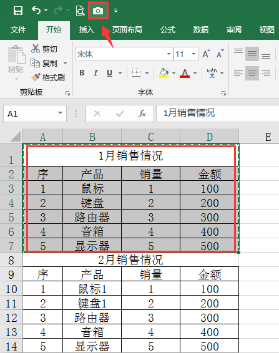Expand underline style dropdown arrow
This screenshot has height=353, width=279.
tap(120, 73)
